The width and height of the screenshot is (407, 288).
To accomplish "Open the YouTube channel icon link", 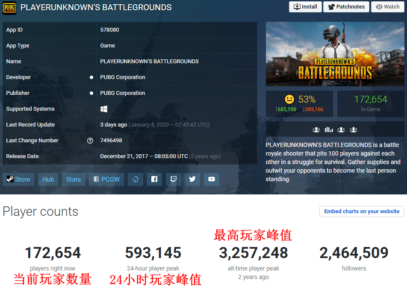I will (212, 179).
